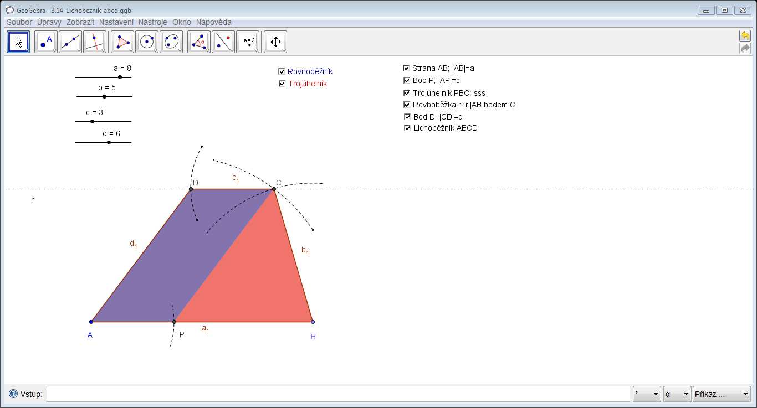Open the α Greek letters dropdown
This screenshot has width=757, height=408.
(677, 394)
